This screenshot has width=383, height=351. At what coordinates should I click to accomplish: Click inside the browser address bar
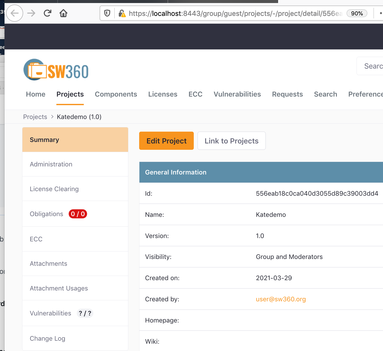point(226,13)
